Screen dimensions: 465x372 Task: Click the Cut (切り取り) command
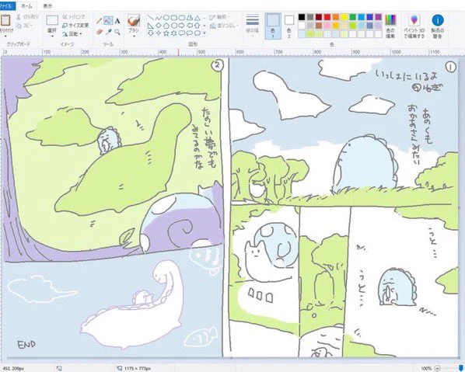(x=27, y=17)
